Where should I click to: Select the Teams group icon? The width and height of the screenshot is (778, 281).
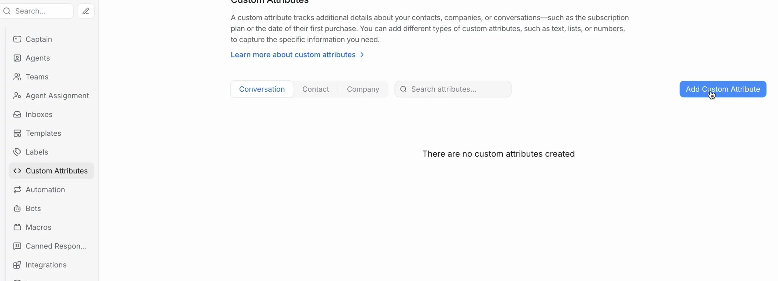[x=17, y=77]
